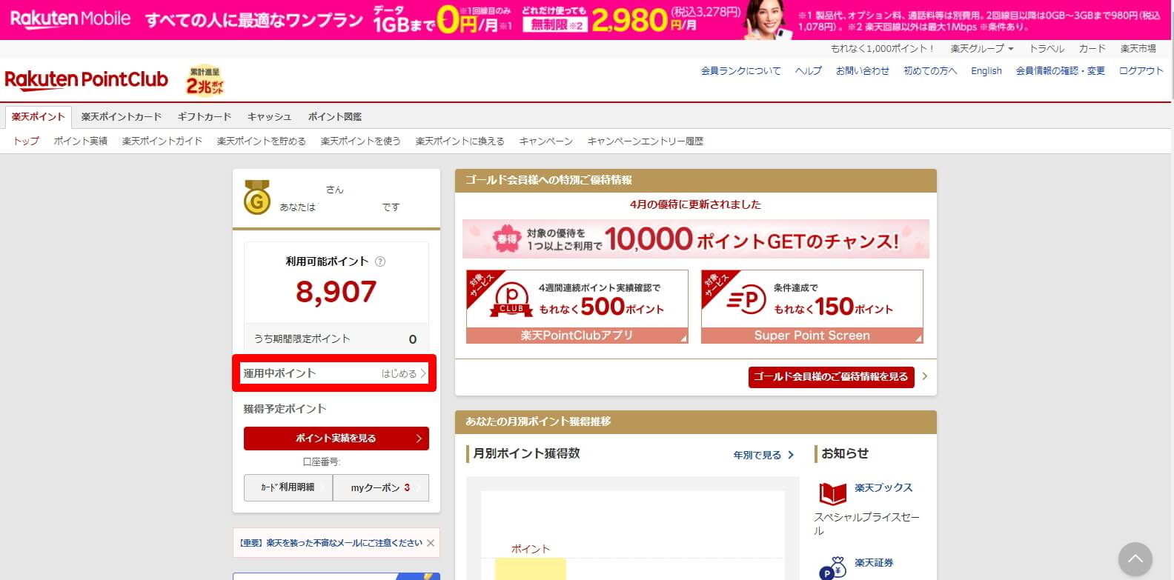
Task: Click the 2兆ポイント badge icon
Action: (x=205, y=81)
